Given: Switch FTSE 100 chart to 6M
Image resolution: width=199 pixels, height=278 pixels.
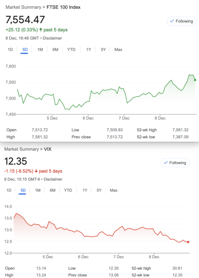Looking at the screenshot, I should click(x=55, y=50).
